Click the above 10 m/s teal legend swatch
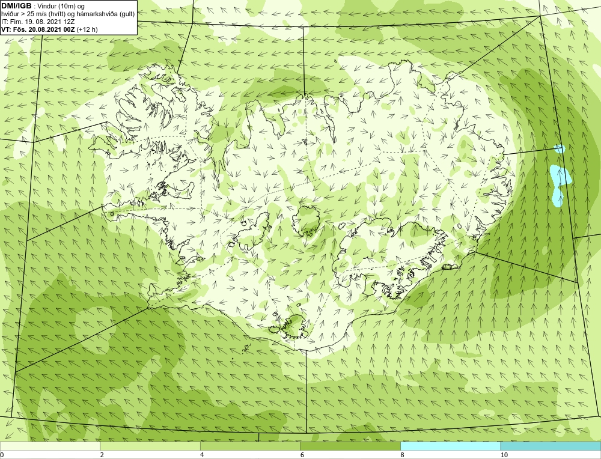This screenshot has width=601, height=459. tap(551, 446)
